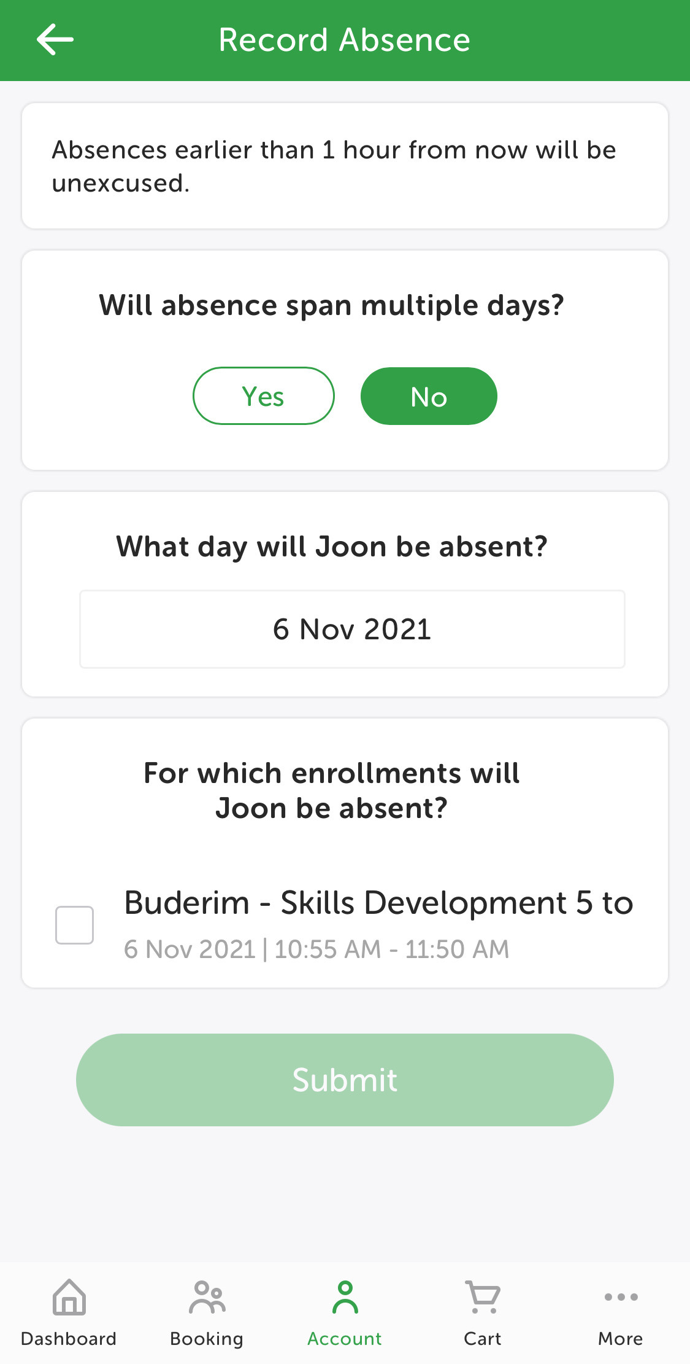The image size is (690, 1364).
Task: Switch to Dashboard tab label
Action: [69, 1339]
